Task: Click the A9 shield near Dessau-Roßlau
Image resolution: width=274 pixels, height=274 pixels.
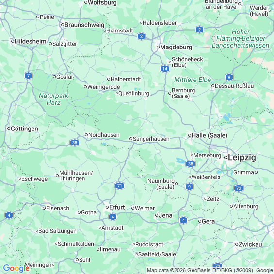Action: (x=229, y=77)
